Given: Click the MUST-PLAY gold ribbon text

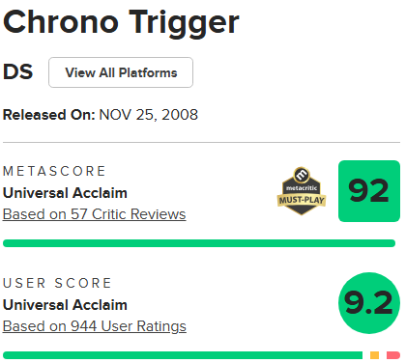Looking at the screenshot, I should (302, 200).
